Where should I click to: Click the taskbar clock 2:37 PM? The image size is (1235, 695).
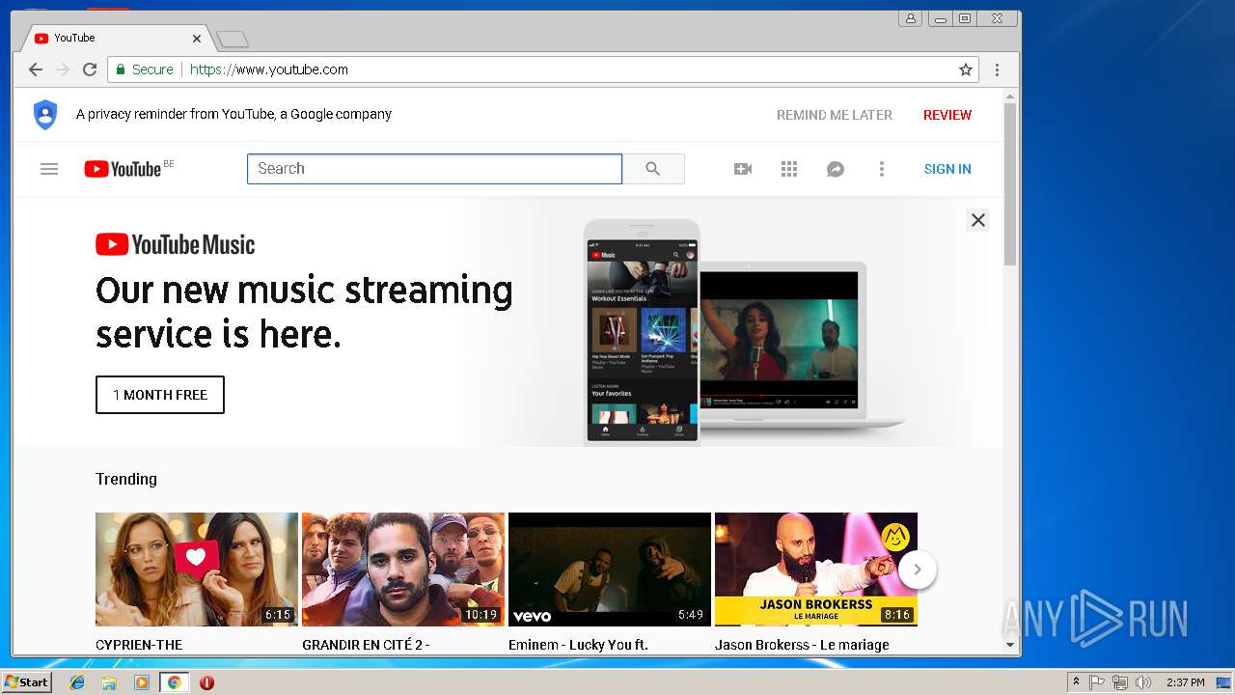1186,682
